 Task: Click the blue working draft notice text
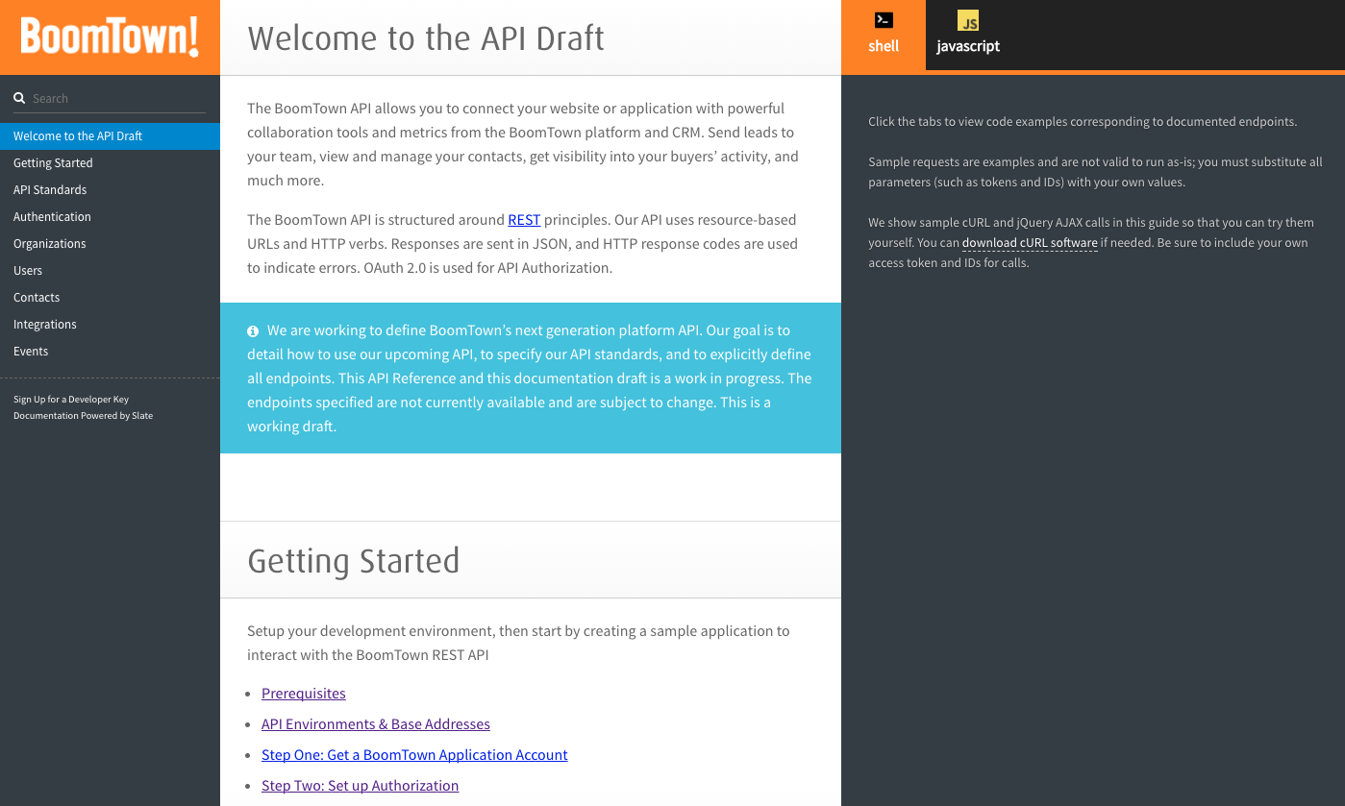point(530,379)
